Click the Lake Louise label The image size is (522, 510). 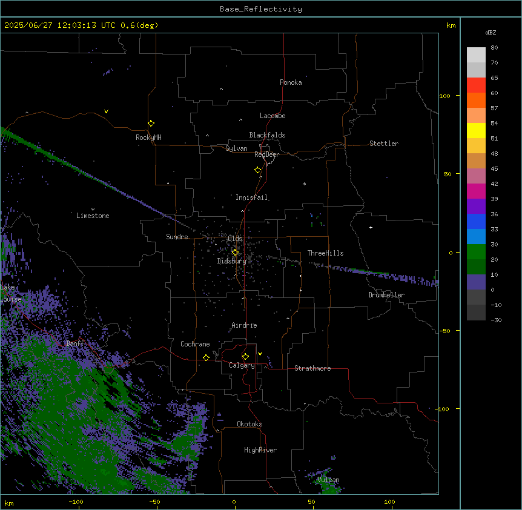pos(11,293)
